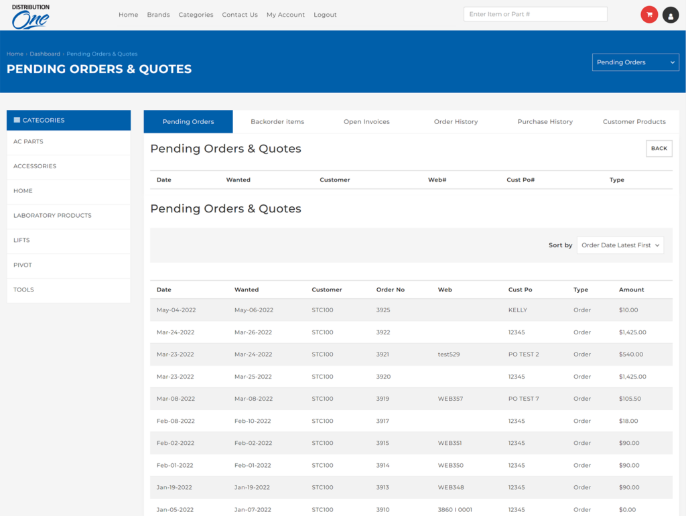Click the BACK button
Screen dimensions: 686x516
[x=659, y=148]
